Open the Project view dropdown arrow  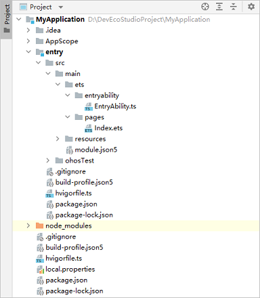[61, 7]
